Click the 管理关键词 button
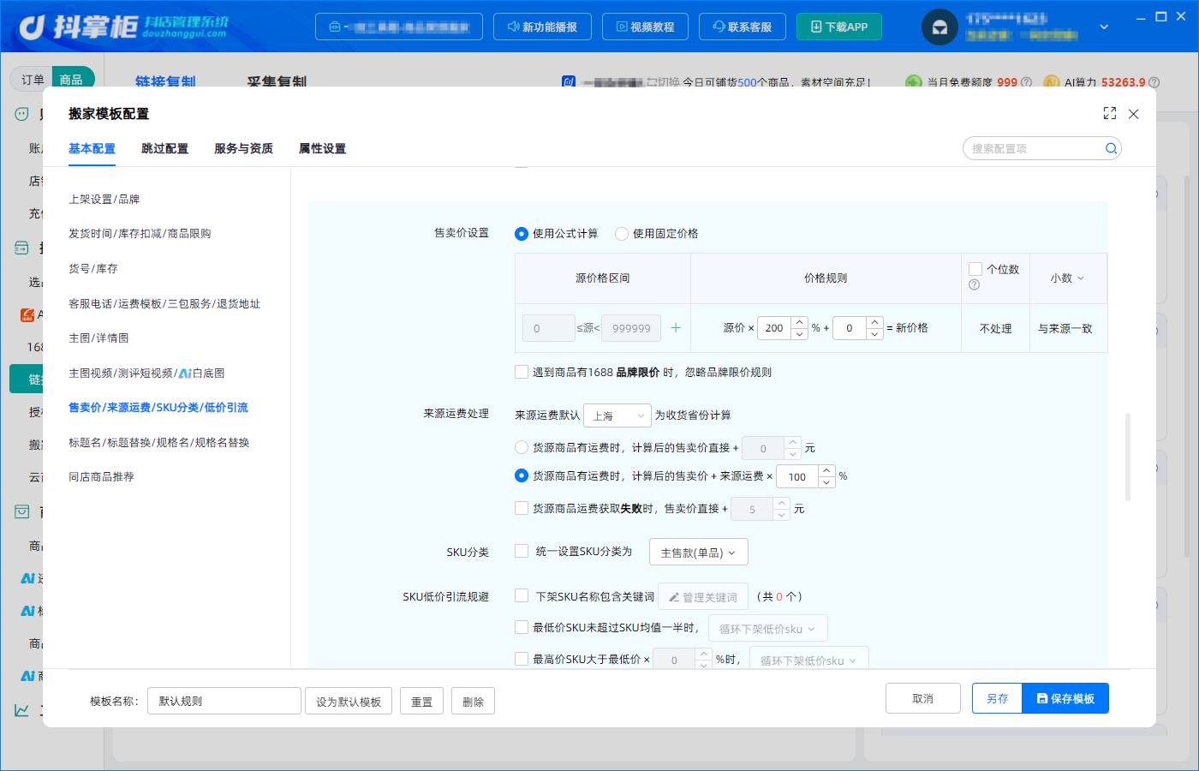1199x771 pixels. (x=703, y=597)
